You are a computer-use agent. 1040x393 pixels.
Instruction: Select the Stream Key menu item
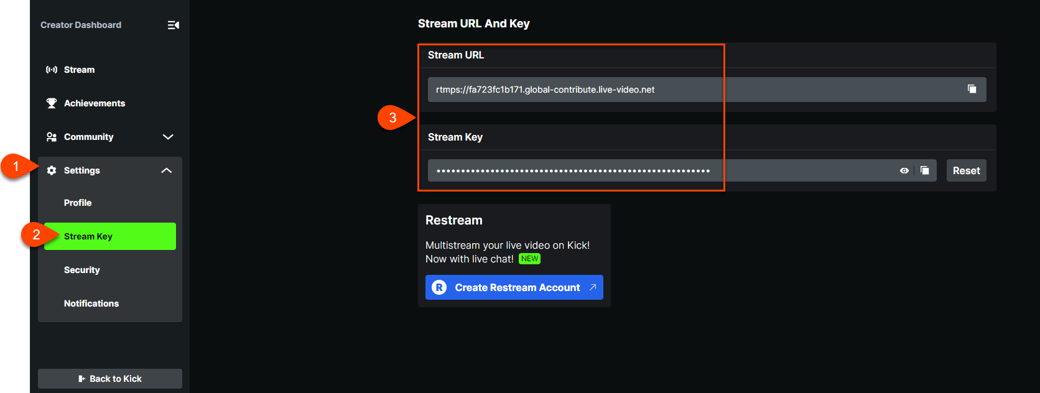click(110, 236)
